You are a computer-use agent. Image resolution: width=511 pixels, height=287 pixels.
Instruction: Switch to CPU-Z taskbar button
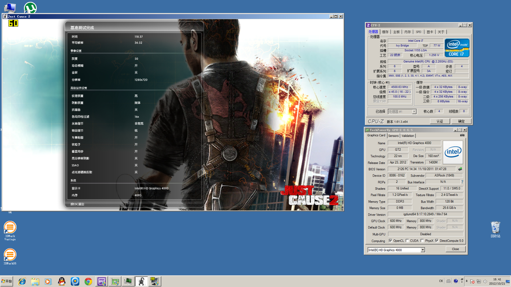click(x=101, y=281)
